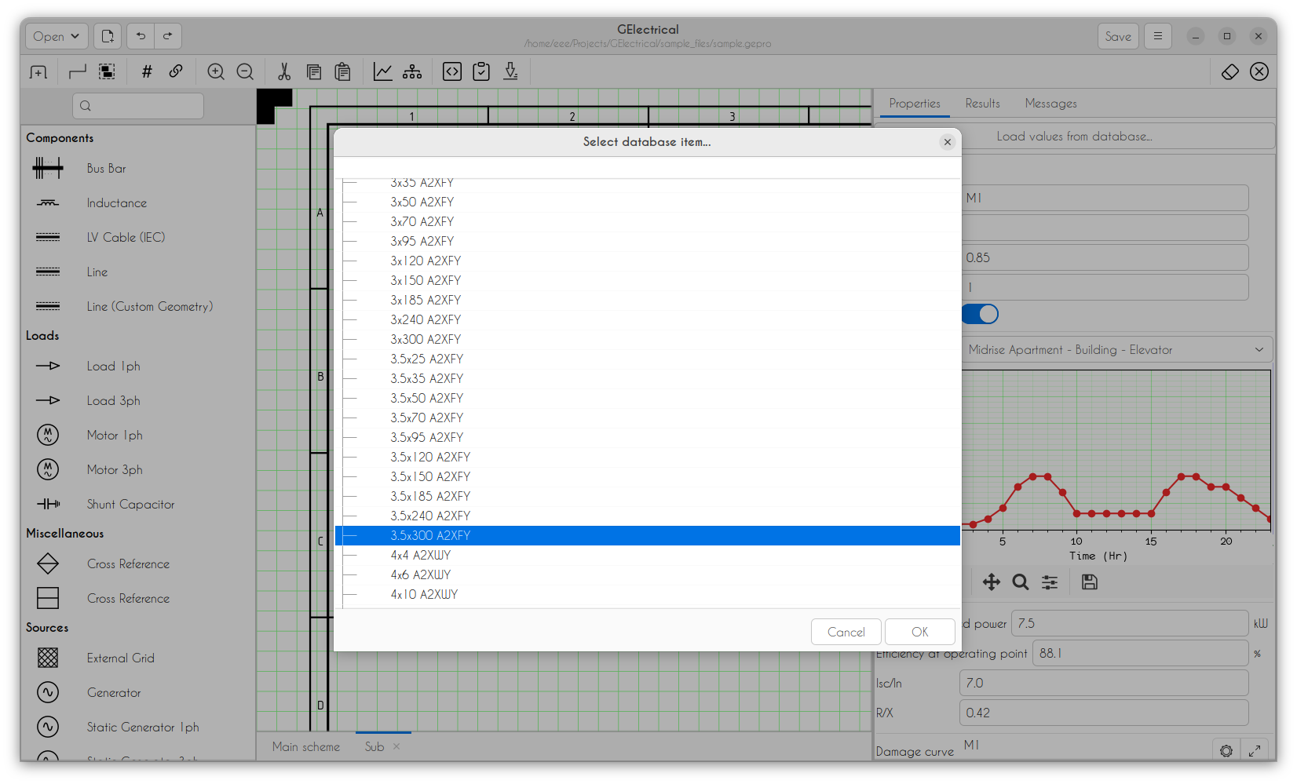Click the eraser clear icon
Image resolution: width=1297 pixels, height=784 pixels.
tap(1230, 72)
